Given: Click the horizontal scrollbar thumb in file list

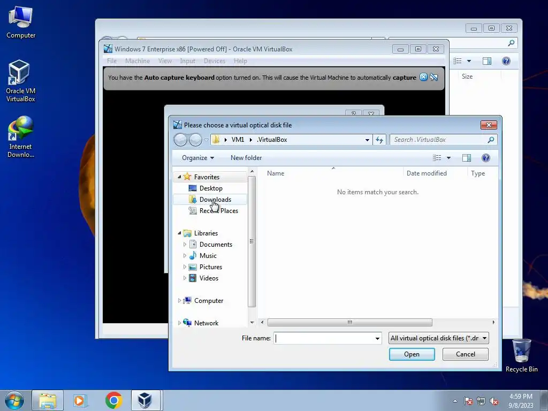Looking at the screenshot, I should tap(350, 322).
